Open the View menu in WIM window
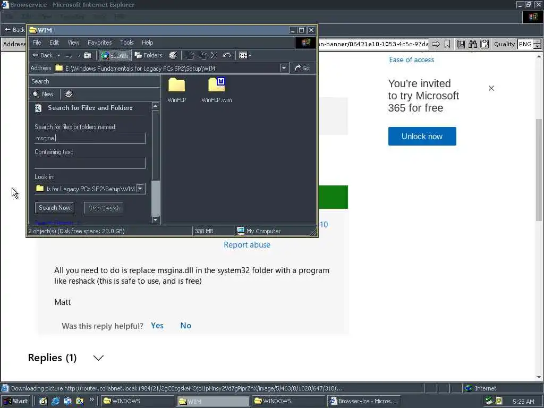The width and height of the screenshot is (544, 408). (73, 42)
